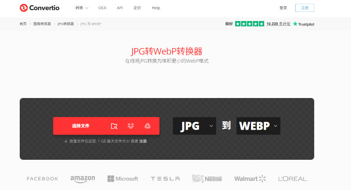
Task: Open the 定价 pricing page
Action: tap(137, 8)
